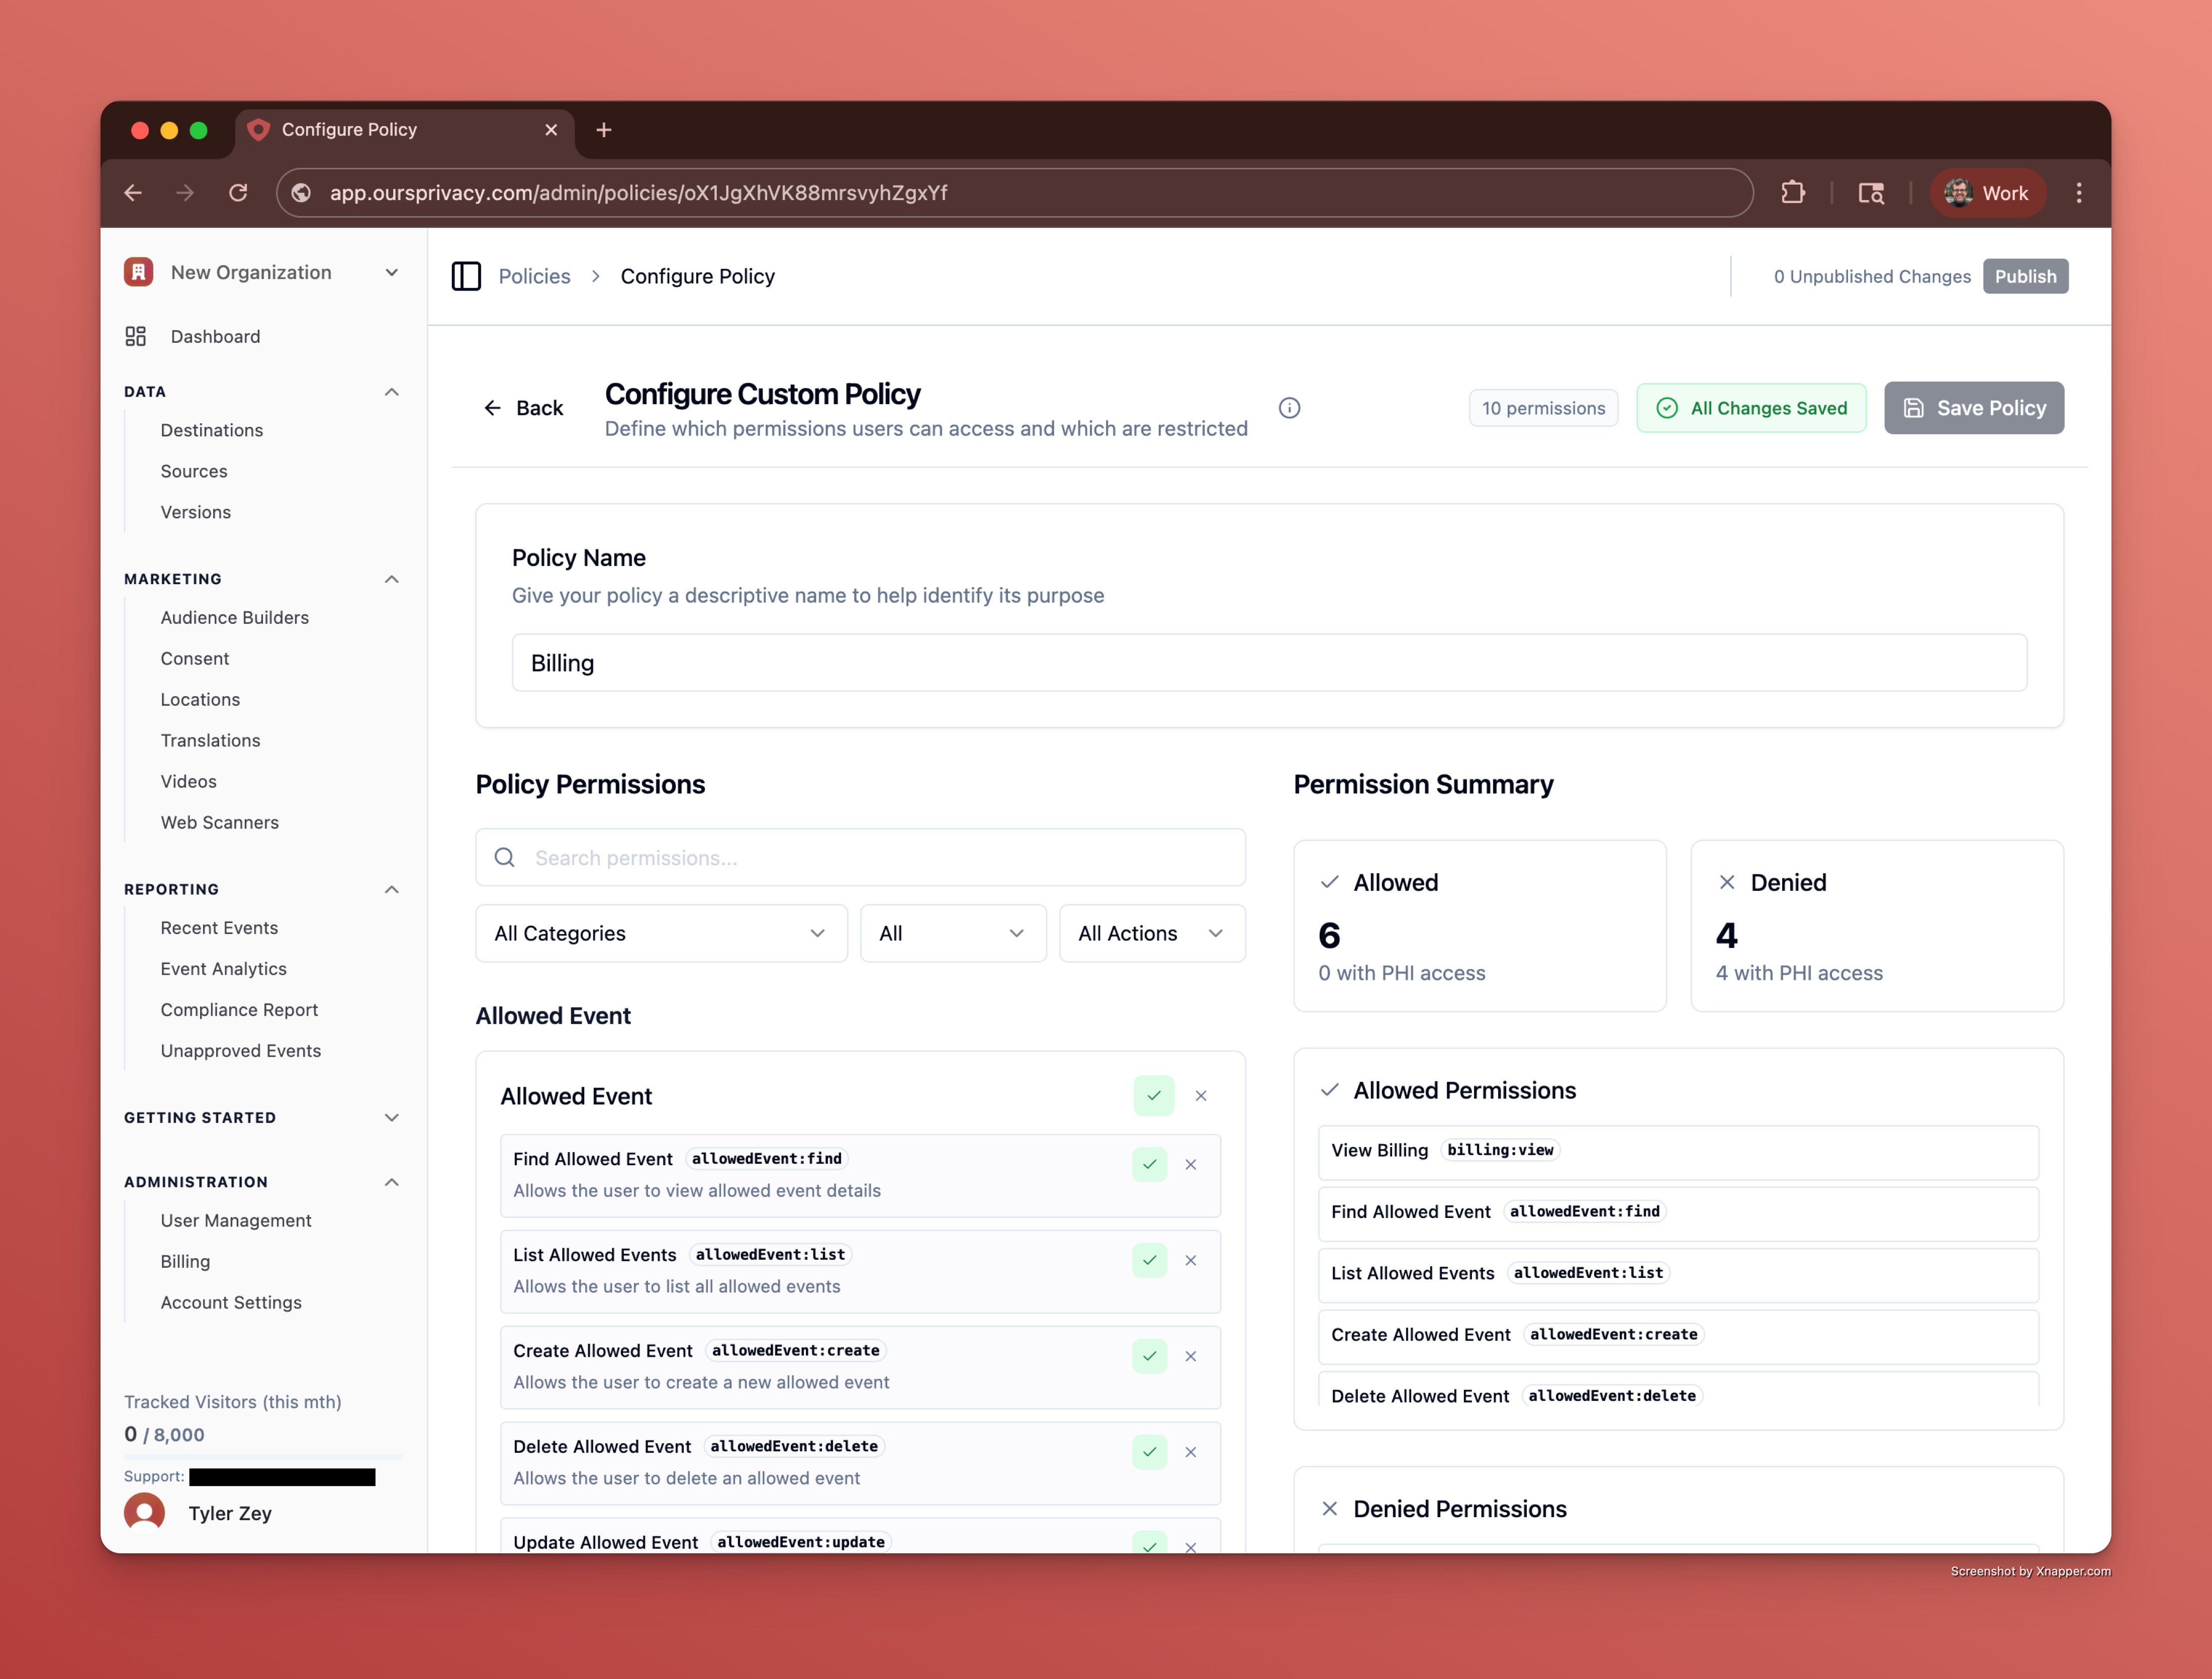Expand the GETTING STARTED section

pyautogui.click(x=392, y=1117)
